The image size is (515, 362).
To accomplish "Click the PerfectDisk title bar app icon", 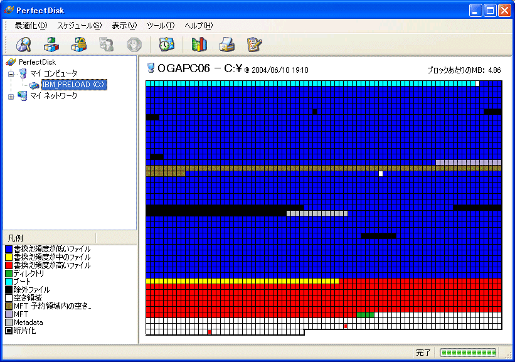I will point(9,10).
